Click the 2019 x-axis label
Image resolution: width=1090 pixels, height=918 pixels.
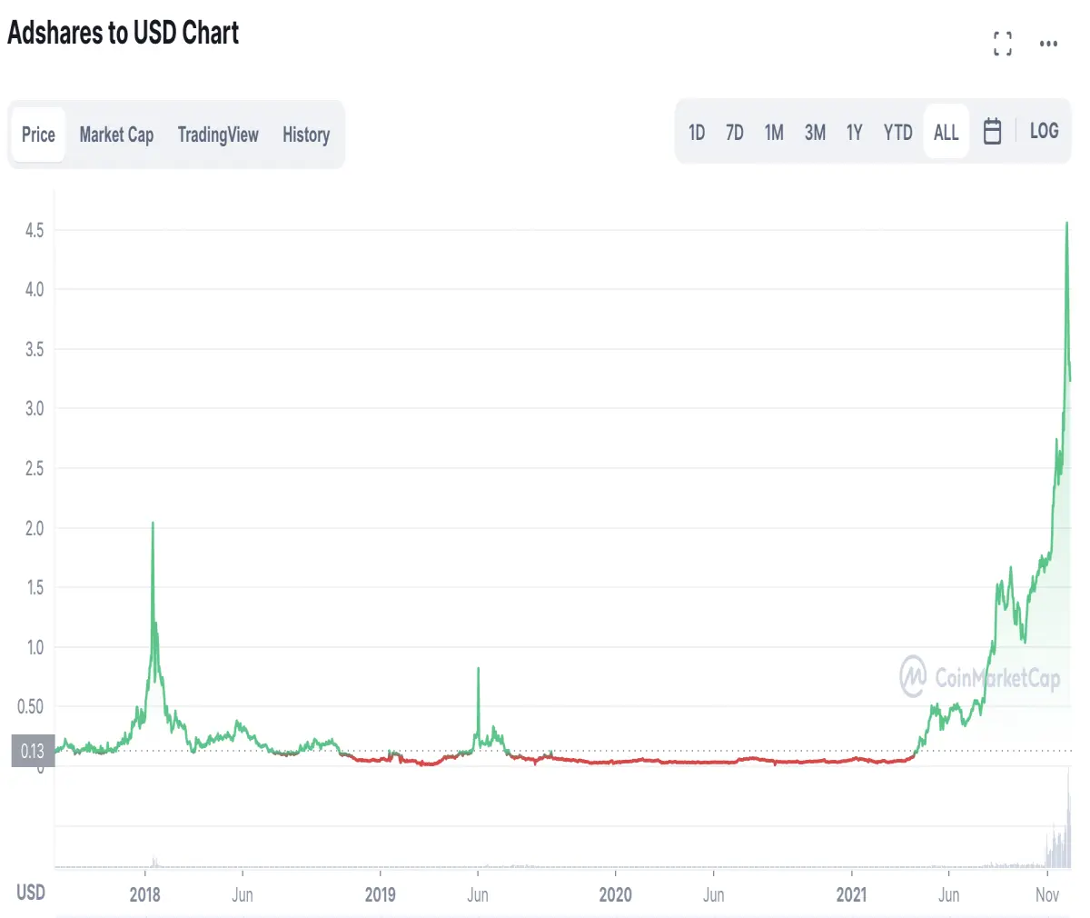pyautogui.click(x=380, y=894)
